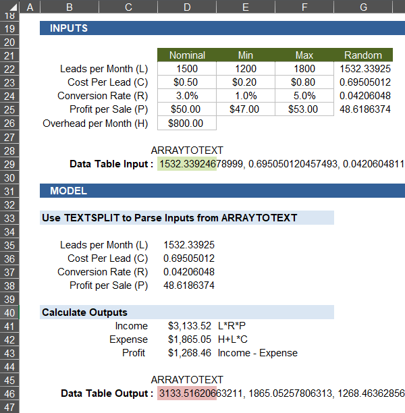This screenshot has width=405, height=413.
Task: Select column C header
Action: click(x=128, y=7)
